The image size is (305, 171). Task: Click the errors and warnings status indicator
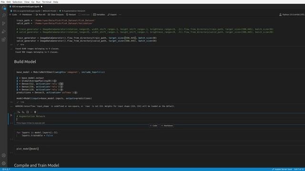tap(6, 170)
